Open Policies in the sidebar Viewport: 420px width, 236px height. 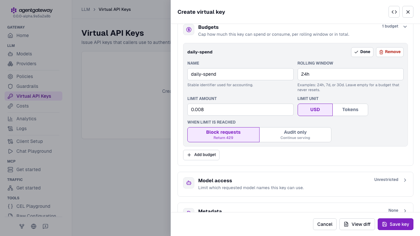tap(33, 76)
